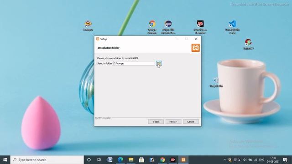Image resolution: width=292 pixels, height=164 pixels.
Task: Click the ENG language indicator
Action: 261,160
